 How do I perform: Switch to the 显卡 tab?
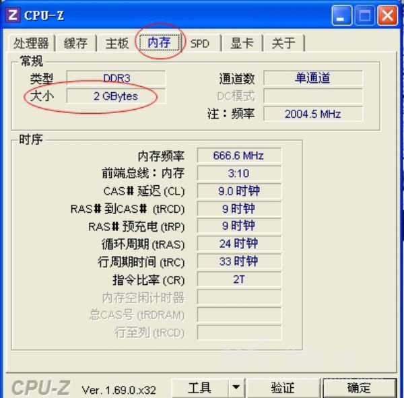click(x=242, y=43)
